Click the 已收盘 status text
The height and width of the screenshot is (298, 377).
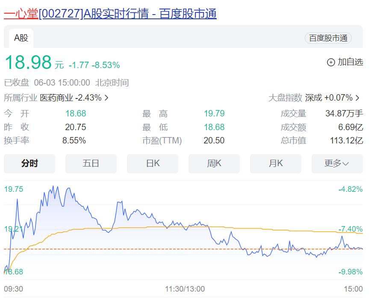coord(16,83)
